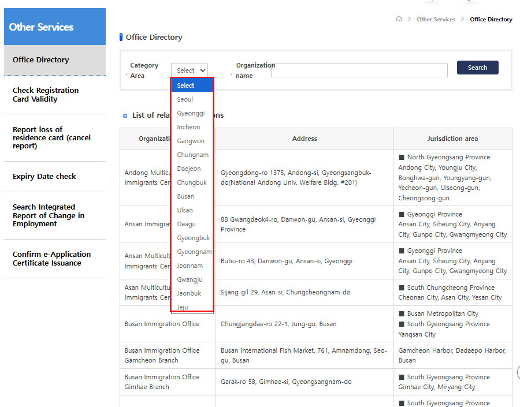Screen dimensions: 520x407
Task: Open Office Directory in the sidebar
Action: click(x=41, y=60)
